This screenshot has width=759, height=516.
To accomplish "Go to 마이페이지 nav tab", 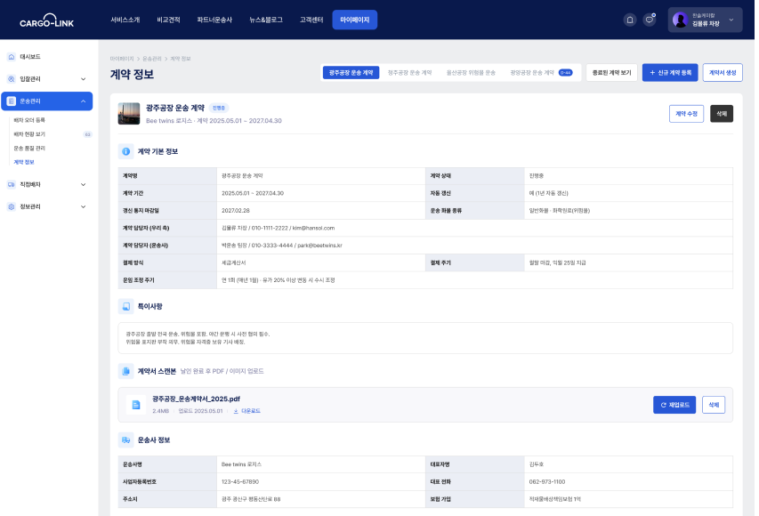I will 355,20.
